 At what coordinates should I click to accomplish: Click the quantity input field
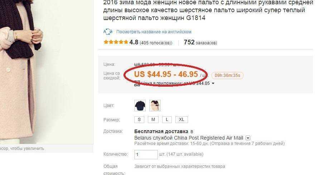click(146, 155)
